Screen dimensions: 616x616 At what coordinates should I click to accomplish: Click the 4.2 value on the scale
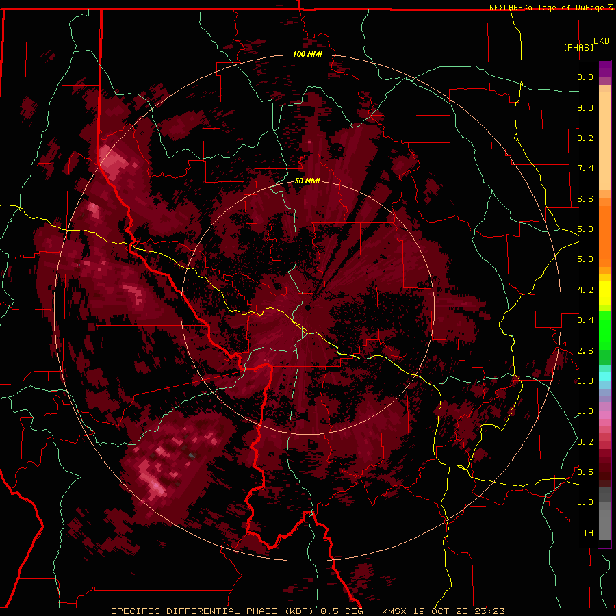pos(585,290)
